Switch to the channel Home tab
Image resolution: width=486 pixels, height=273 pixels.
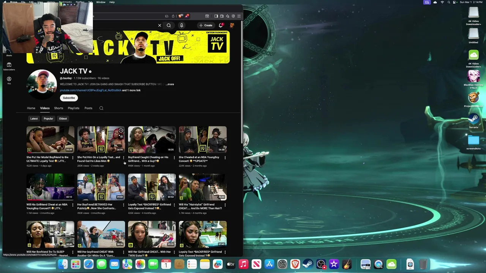pos(31,108)
